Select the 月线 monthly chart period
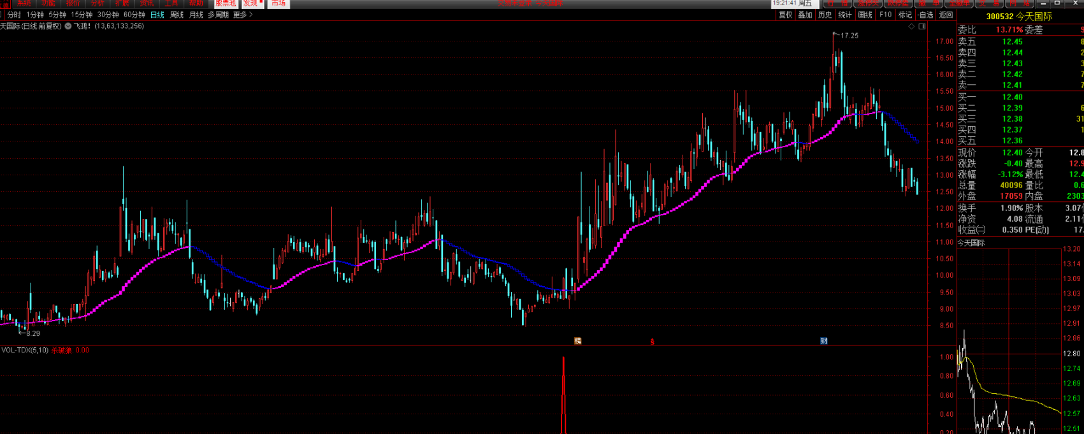Image resolution: width=1084 pixels, height=434 pixels. point(196,15)
